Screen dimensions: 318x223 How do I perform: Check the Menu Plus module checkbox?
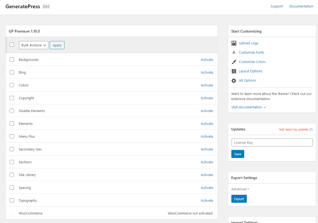tap(12, 136)
